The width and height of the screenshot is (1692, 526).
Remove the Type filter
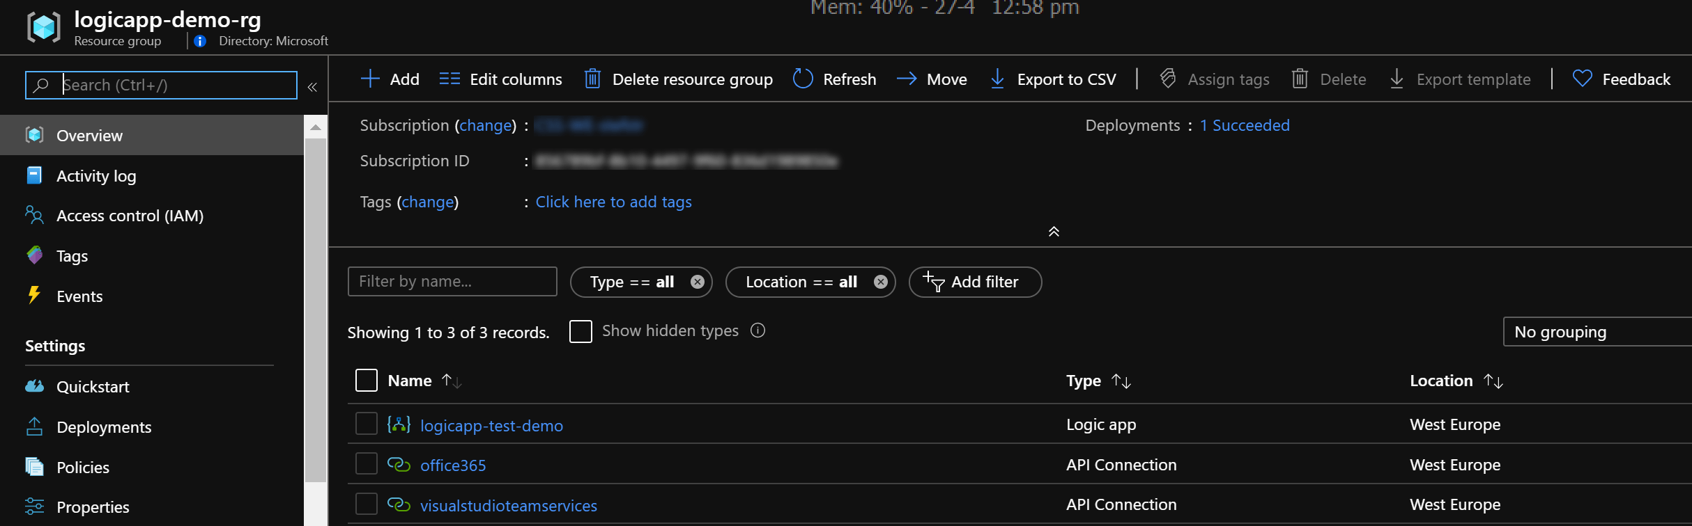698,282
